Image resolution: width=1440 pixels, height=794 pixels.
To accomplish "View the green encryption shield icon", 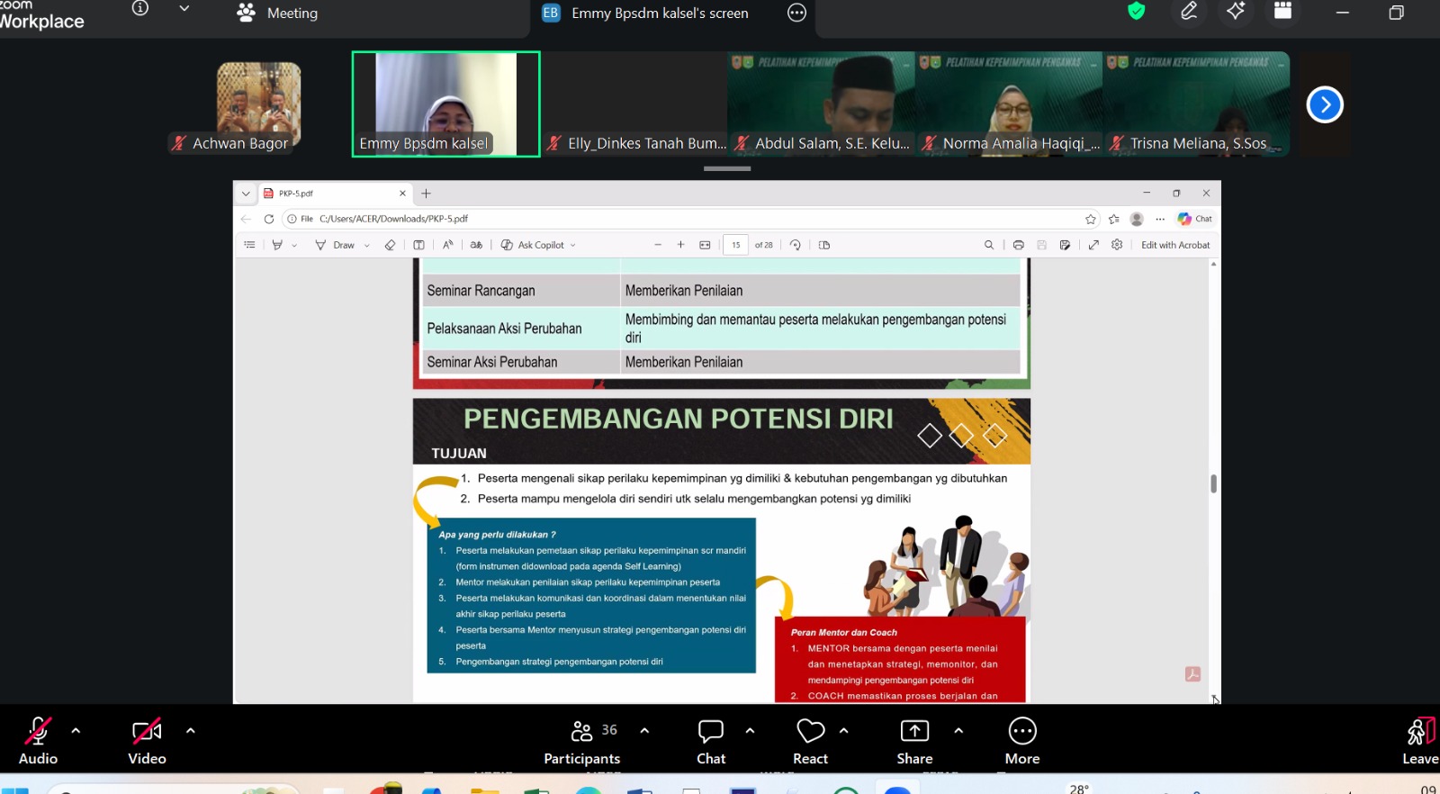I will (x=1137, y=11).
